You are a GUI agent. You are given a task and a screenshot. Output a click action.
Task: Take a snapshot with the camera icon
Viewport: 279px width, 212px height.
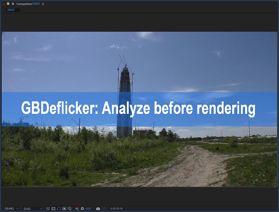point(98,209)
